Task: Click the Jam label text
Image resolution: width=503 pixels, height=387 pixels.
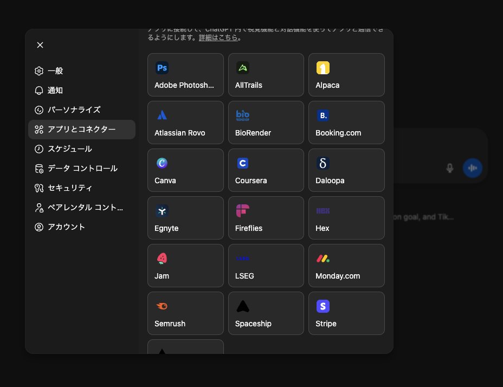Action: point(162,276)
